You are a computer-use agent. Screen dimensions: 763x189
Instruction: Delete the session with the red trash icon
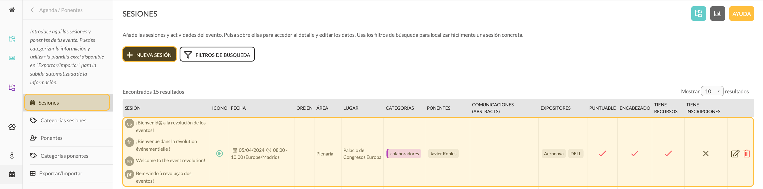(747, 154)
